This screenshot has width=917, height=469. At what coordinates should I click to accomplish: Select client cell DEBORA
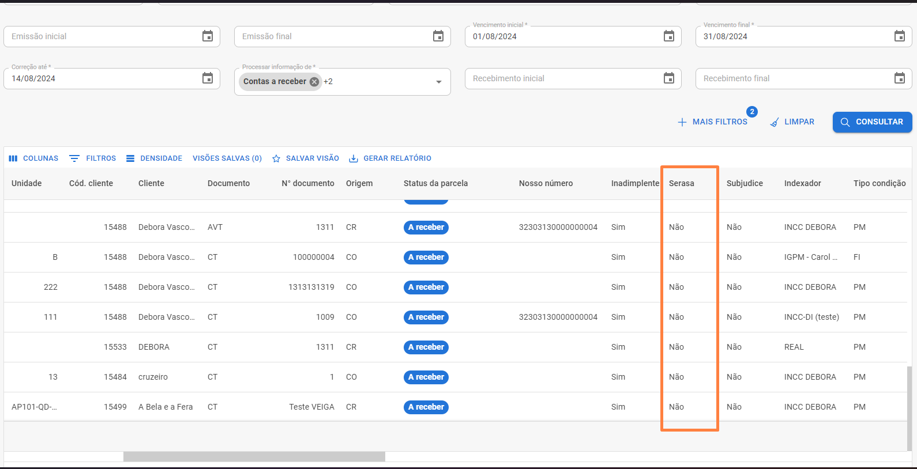[154, 347]
